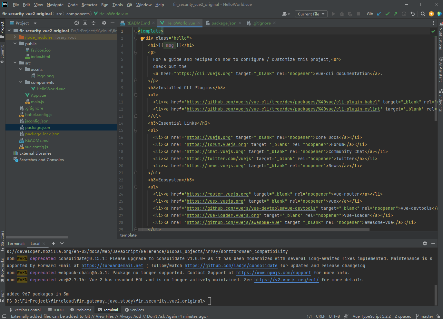Toggle the Structure tool window stripe button
Image resolution: width=443 pixels, height=319 pixels.
pyautogui.click(x=2, y=240)
